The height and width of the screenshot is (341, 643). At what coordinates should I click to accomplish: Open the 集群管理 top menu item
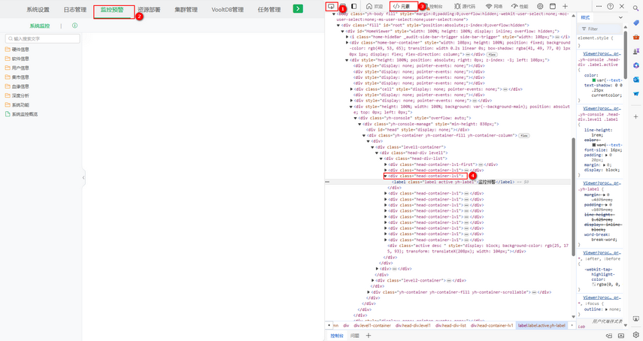[x=187, y=10]
